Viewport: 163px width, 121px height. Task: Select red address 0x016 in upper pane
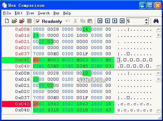(22, 35)
